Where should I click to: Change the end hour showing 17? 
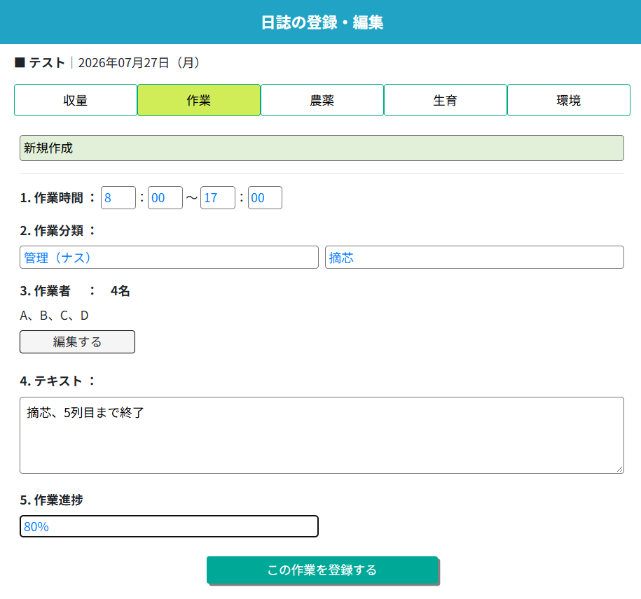point(217,197)
